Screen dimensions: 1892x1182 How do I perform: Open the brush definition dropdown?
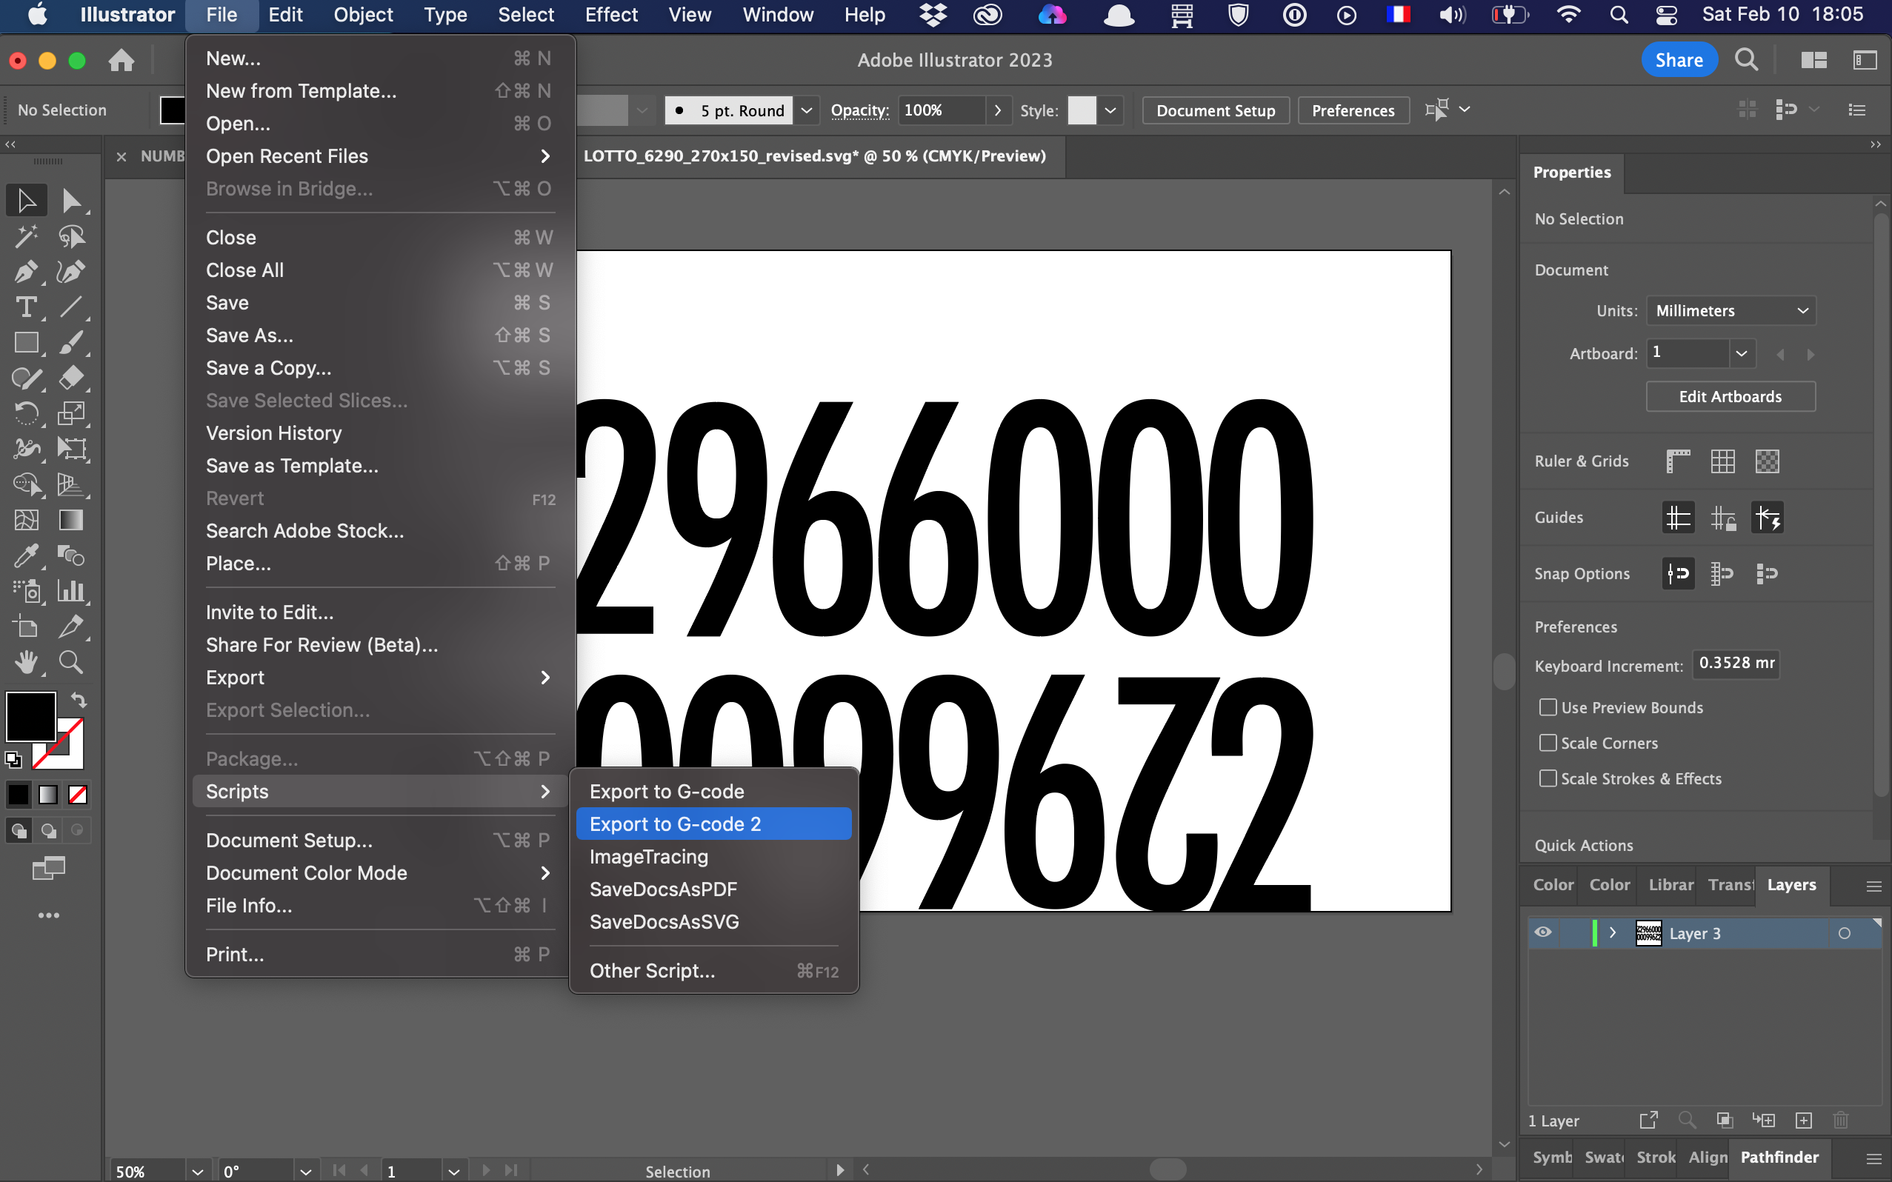tap(807, 110)
